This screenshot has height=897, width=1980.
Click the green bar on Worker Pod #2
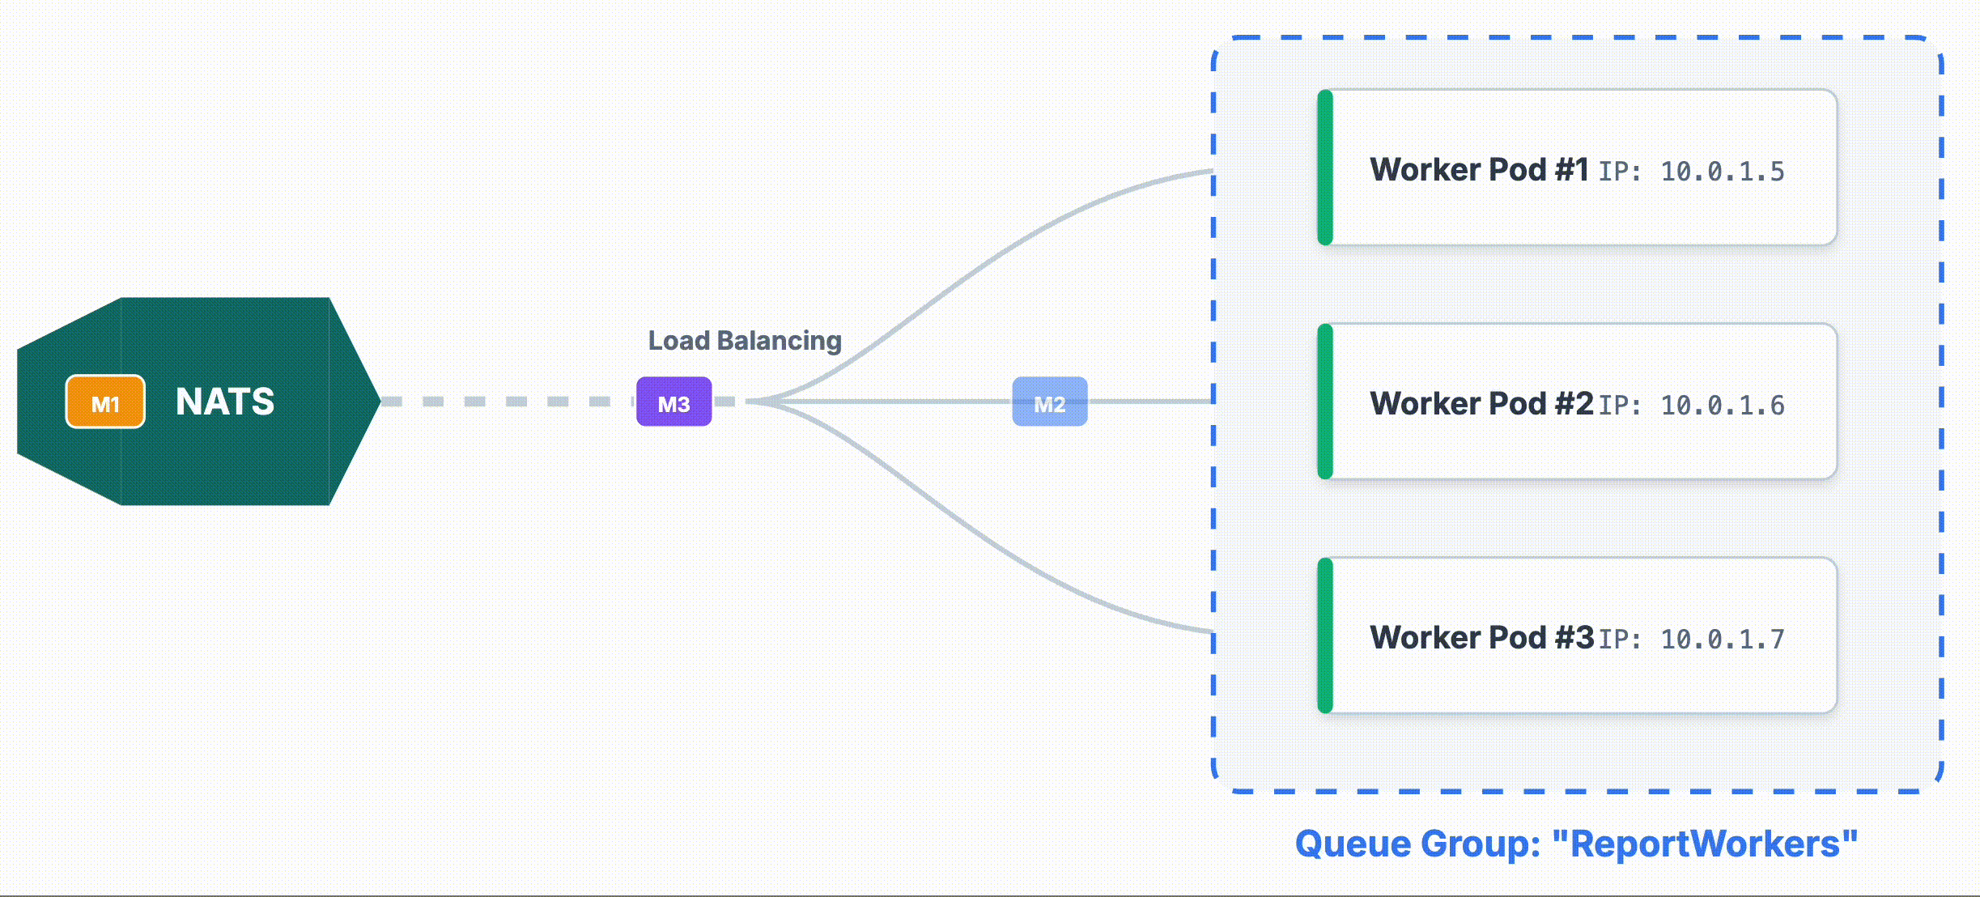click(x=1324, y=402)
